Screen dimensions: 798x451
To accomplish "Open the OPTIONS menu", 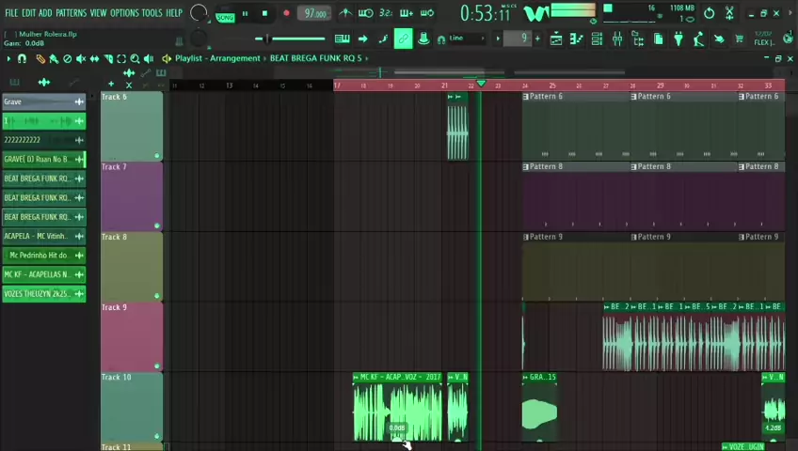I will tap(124, 13).
